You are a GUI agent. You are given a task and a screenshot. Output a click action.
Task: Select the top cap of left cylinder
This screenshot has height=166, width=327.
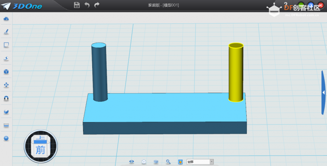click(x=99, y=45)
